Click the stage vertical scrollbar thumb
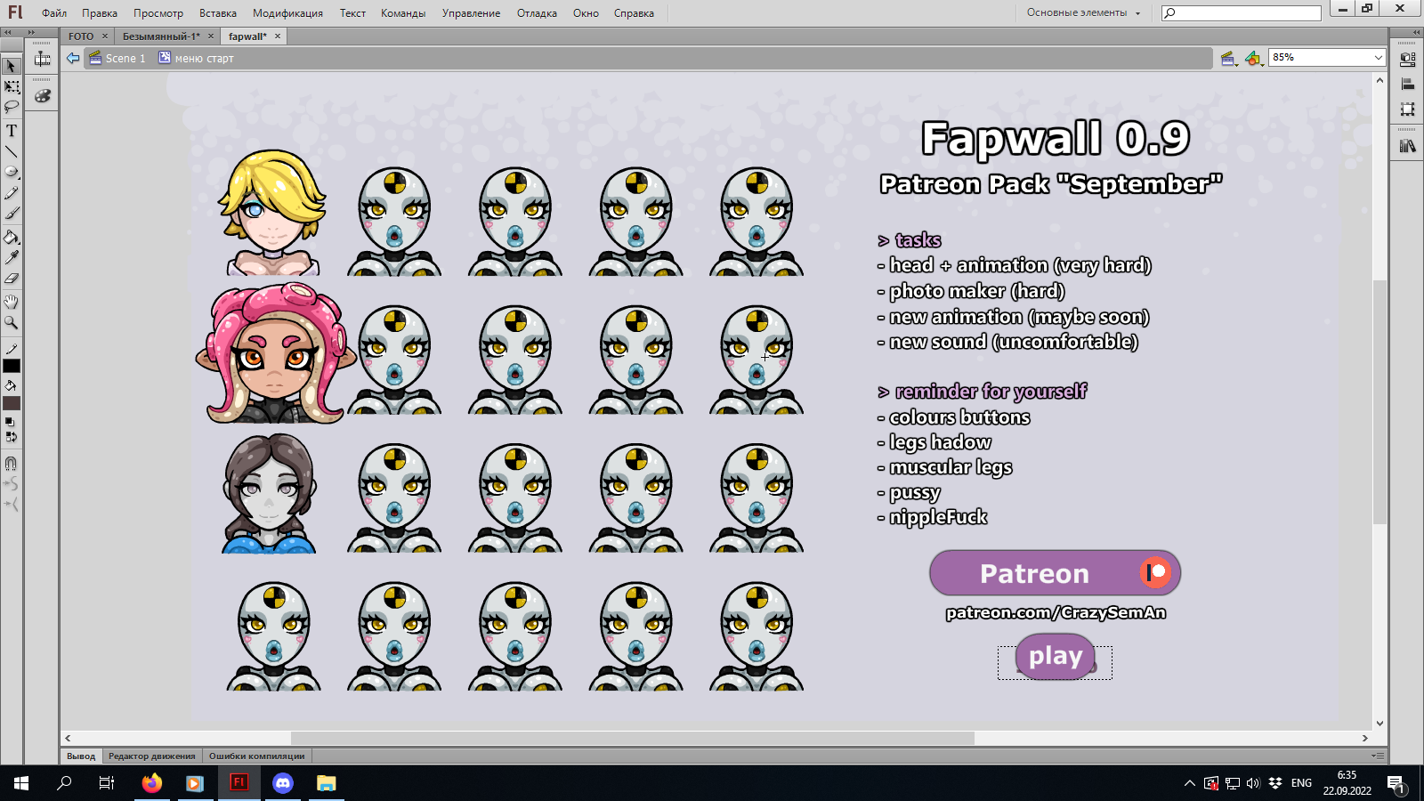The height and width of the screenshot is (801, 1424). tap(1379, 402)
